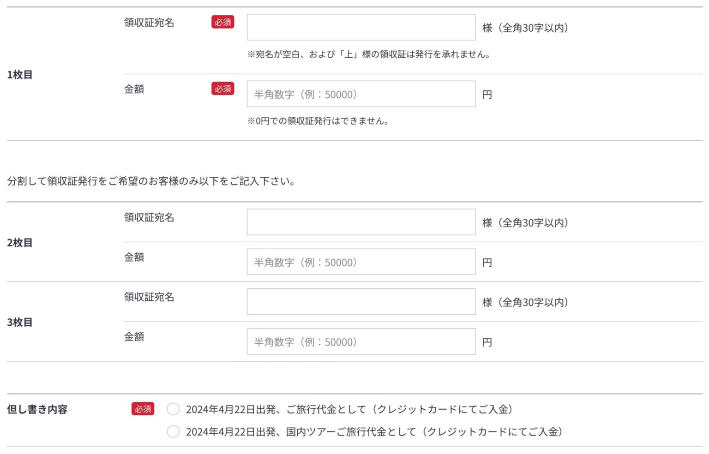Click the 金額 input field for 2枚目
709x454 pixels.
(x=361, y=262)
